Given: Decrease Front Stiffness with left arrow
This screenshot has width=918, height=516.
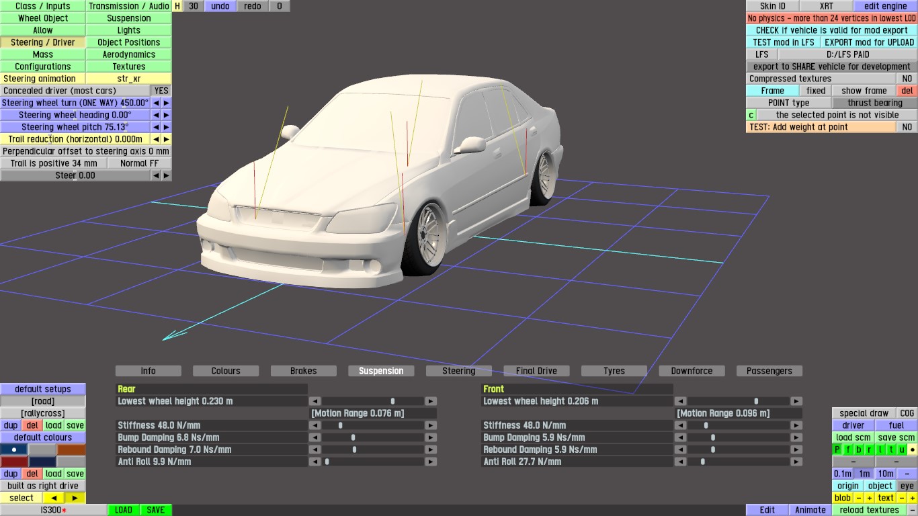Looking at the screenshot, I should (679, 425).
